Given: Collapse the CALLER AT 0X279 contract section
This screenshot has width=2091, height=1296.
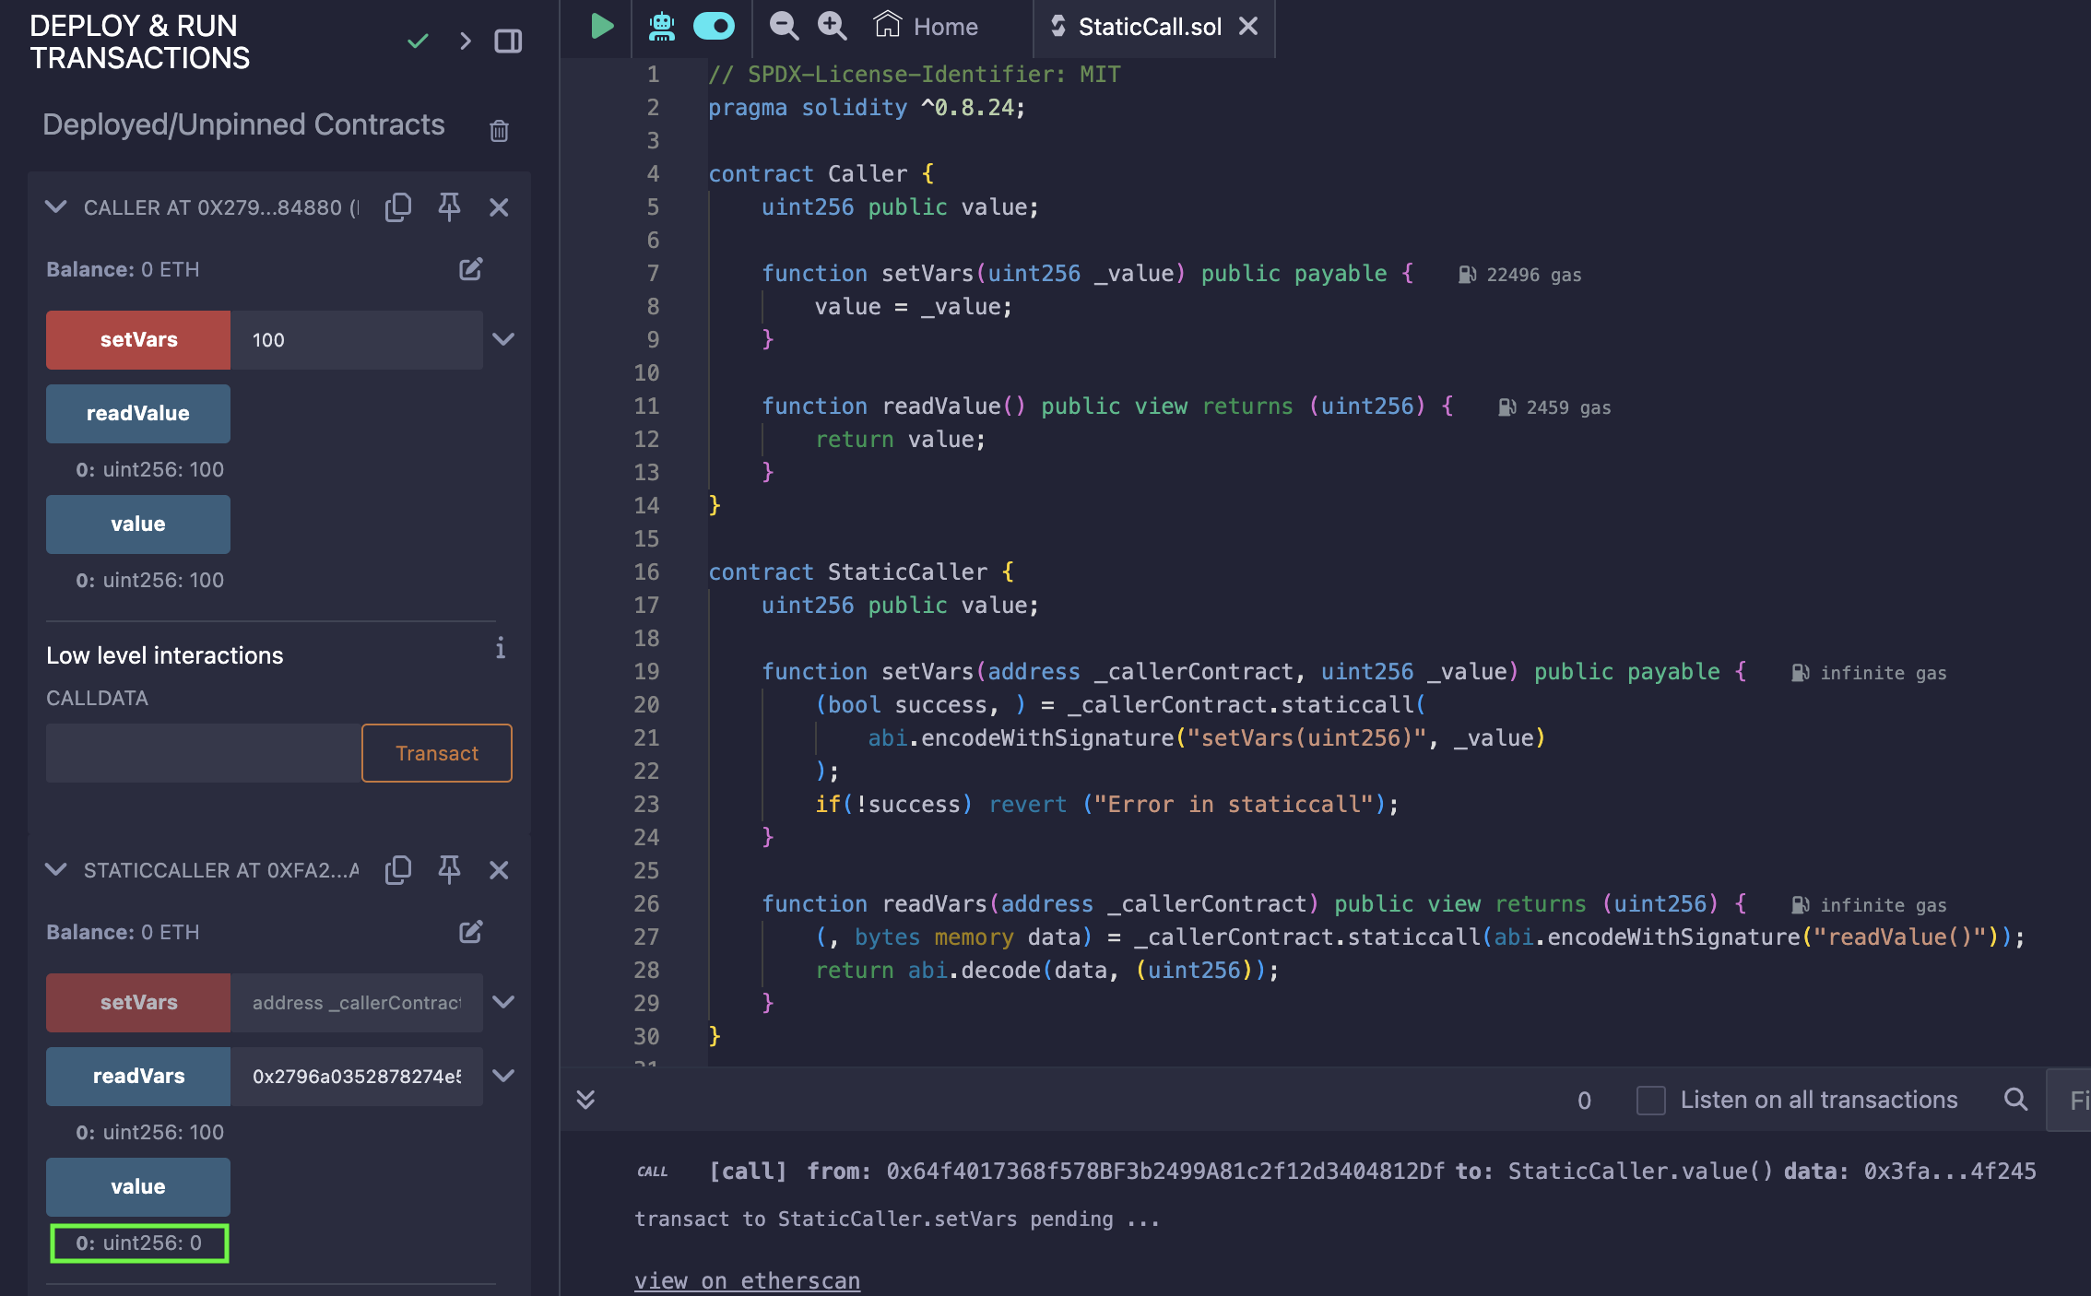Looking at the screenshot, I should [55, 207].
